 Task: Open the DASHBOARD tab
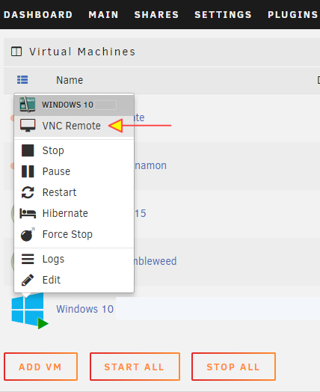[x=38, y=15]
